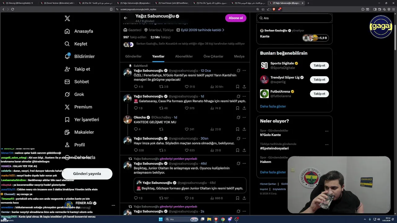Click Grok icon on Okocha's tweet
Viewport: 397px width, 223px height.
click(238, 117)
